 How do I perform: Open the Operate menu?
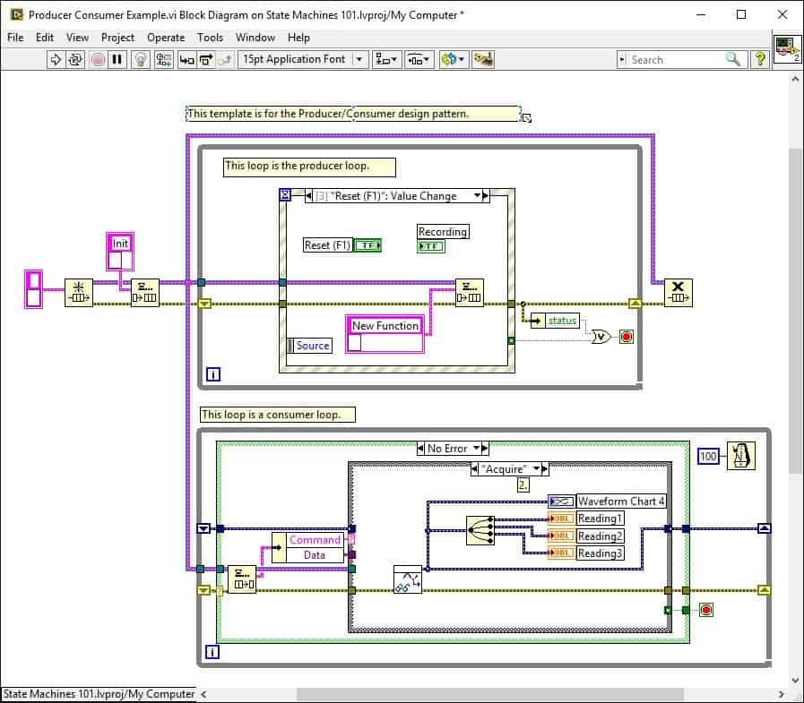point(165,38)
